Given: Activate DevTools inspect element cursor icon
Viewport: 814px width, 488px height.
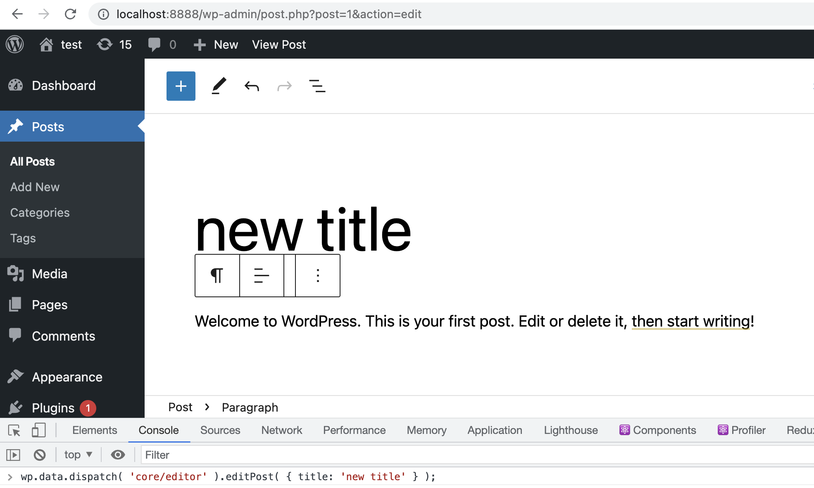Looking at the screenshot, I should (x=14, y=430).
